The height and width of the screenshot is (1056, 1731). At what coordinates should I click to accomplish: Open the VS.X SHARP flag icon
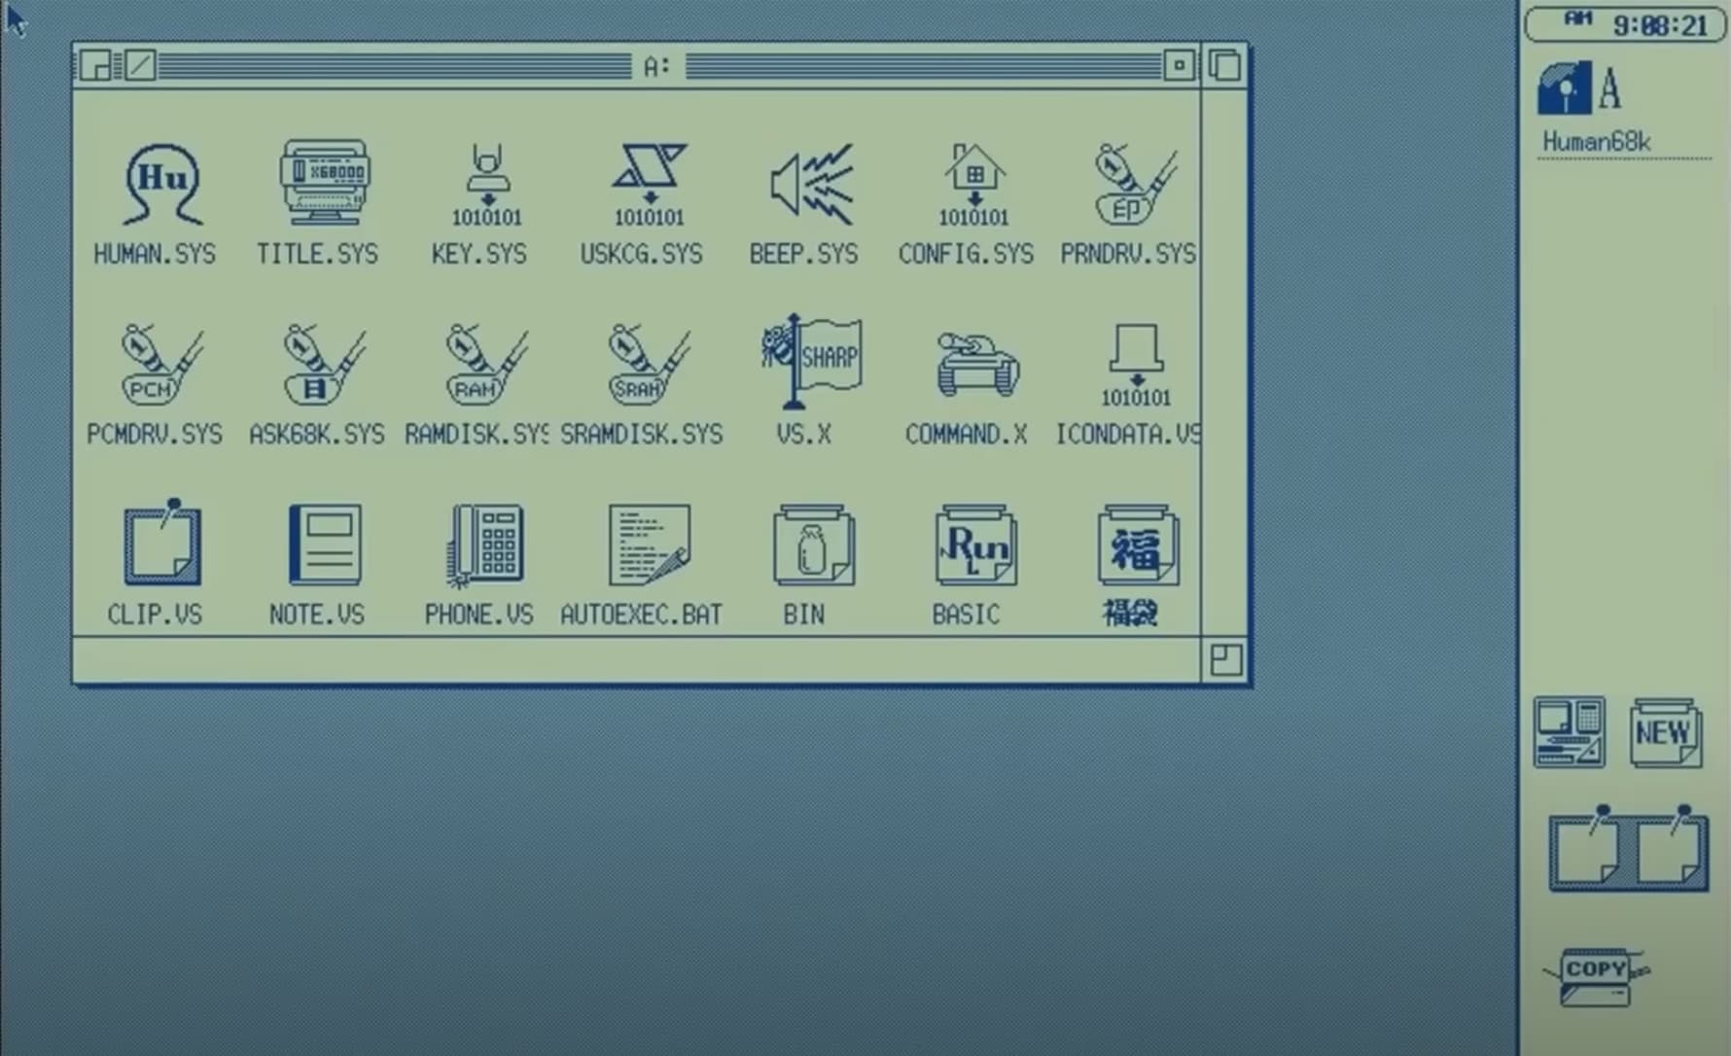[x=811, y=362]
